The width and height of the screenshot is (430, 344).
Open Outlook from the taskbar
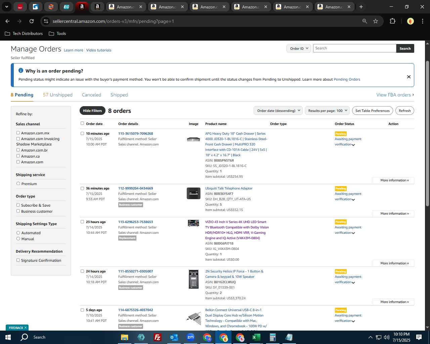click(174, 337)
